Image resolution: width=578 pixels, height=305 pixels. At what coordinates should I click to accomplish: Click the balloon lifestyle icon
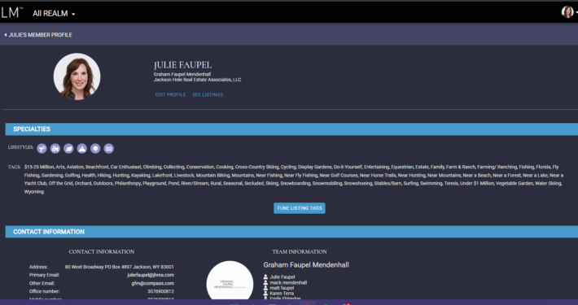[x=95, y=149]
